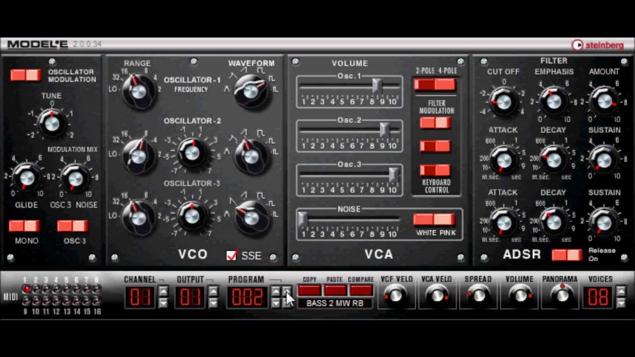Click the Program 002 number display

point(248,297)
